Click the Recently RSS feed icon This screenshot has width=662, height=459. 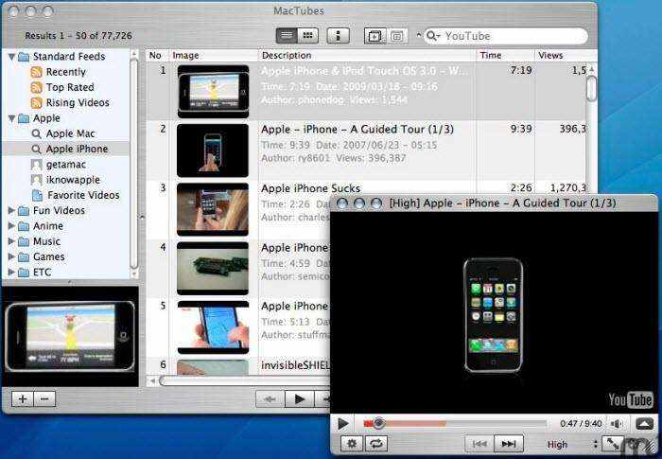coord(36,72)
